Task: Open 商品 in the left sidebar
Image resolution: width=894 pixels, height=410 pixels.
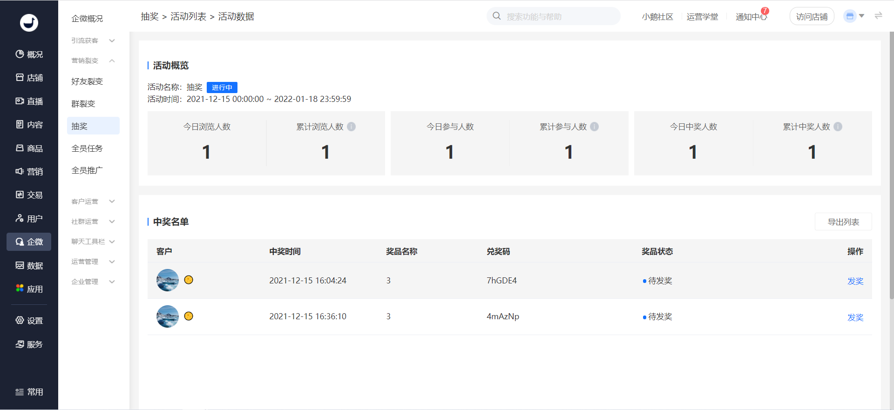Action: point(29,148)
